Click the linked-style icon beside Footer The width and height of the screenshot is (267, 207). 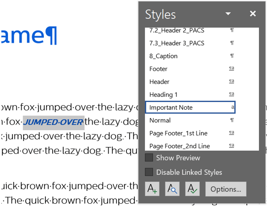tap(232, 69)
